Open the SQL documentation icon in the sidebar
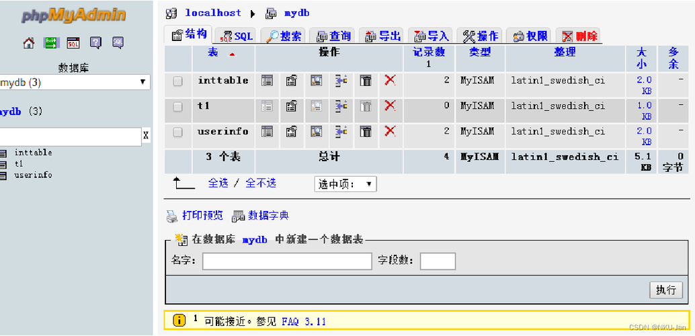Viewport: 695px width, 336px height. coord(118,43)
